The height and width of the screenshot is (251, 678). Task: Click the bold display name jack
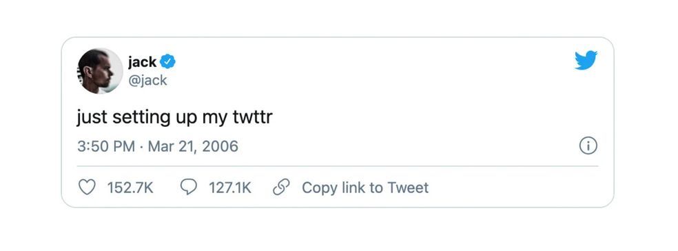coord(142,62)
